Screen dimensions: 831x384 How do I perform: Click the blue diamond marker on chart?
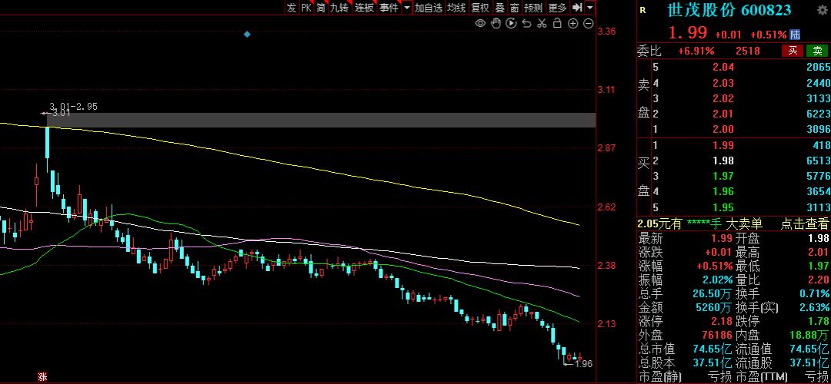point(247,35)
